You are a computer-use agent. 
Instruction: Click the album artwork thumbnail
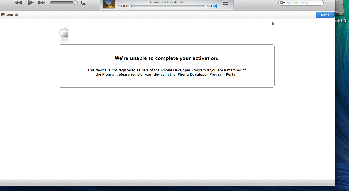pos(109,4)
